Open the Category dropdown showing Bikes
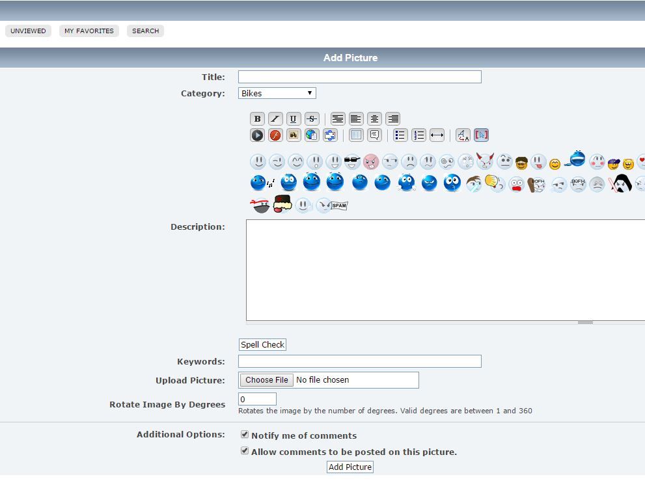 (x=277, y=93)
